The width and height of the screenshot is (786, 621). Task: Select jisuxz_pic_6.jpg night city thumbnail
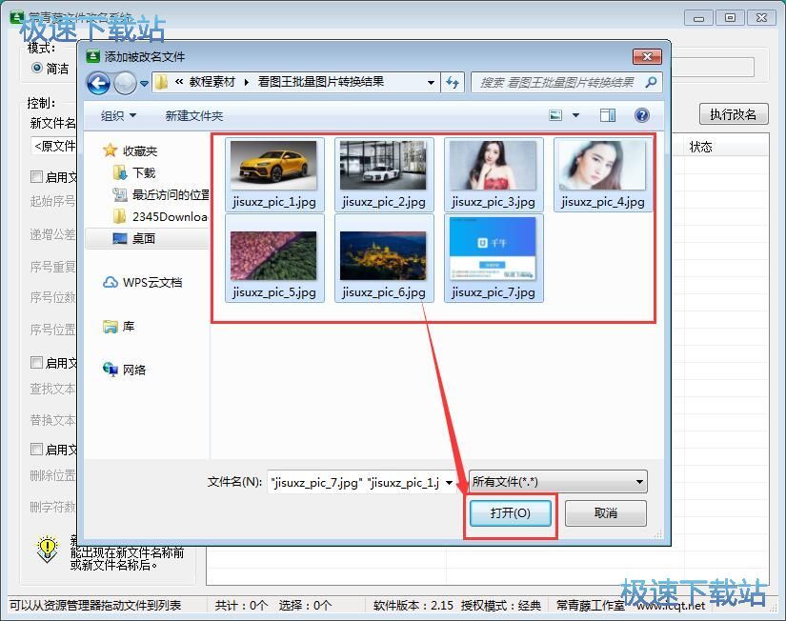coord(384,259)
